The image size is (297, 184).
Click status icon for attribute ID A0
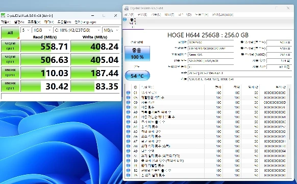(128, 112)
